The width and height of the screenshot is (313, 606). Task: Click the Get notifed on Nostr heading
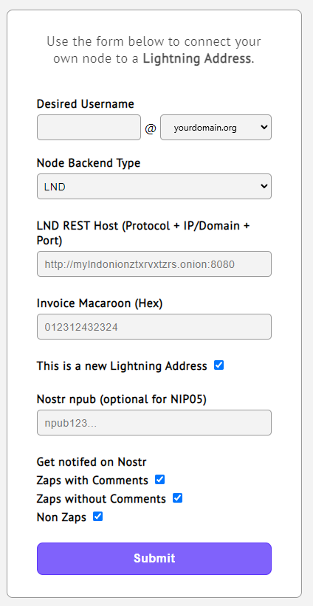click(x=92, y=462)
